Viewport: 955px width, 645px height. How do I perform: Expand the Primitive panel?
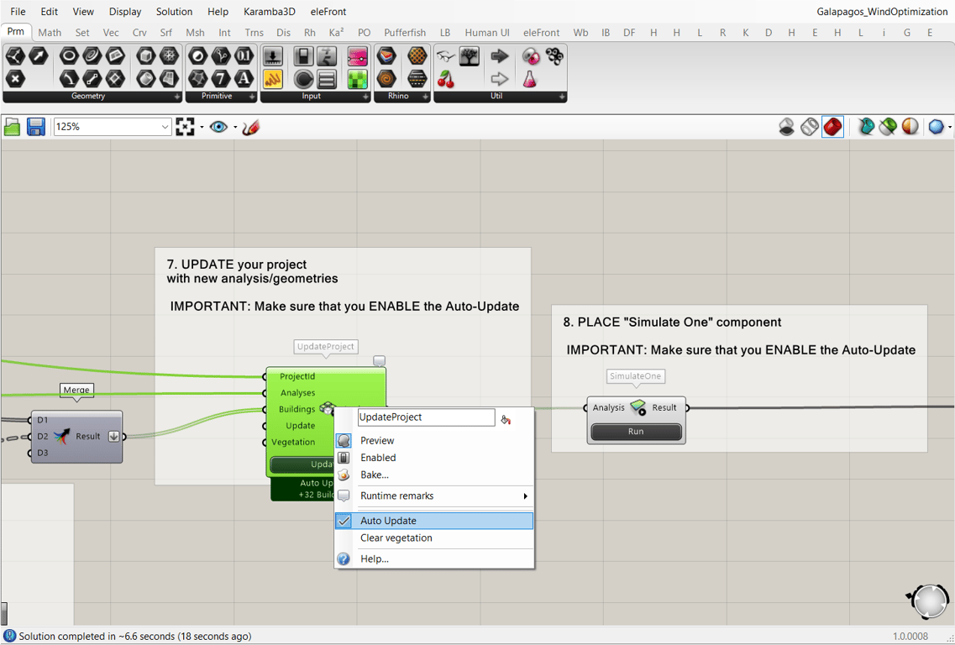[x=252, y=97]
